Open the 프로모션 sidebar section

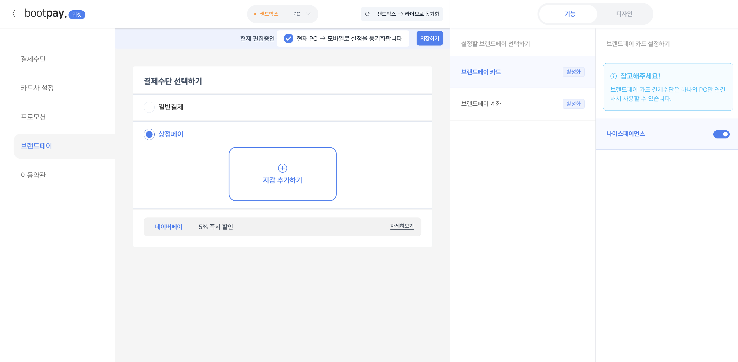pos(33,117)
